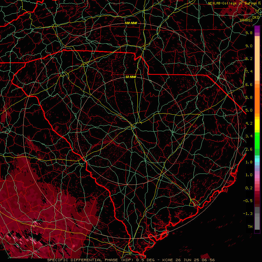Click the -0.5 value on the legend
Image resolution: width=262 pixels, height=262 pixels.
click(x=248, y=201)
